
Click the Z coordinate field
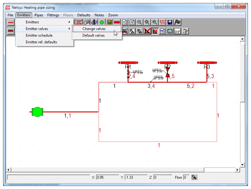click(x=163, y=177)
